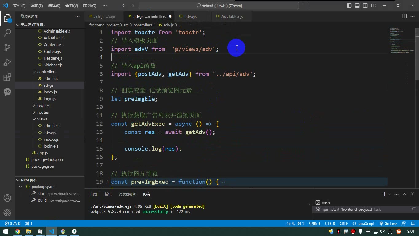Toggle the bottom panel layout button
Viewport: 419px width, 236px height.
tap(357, 6)
